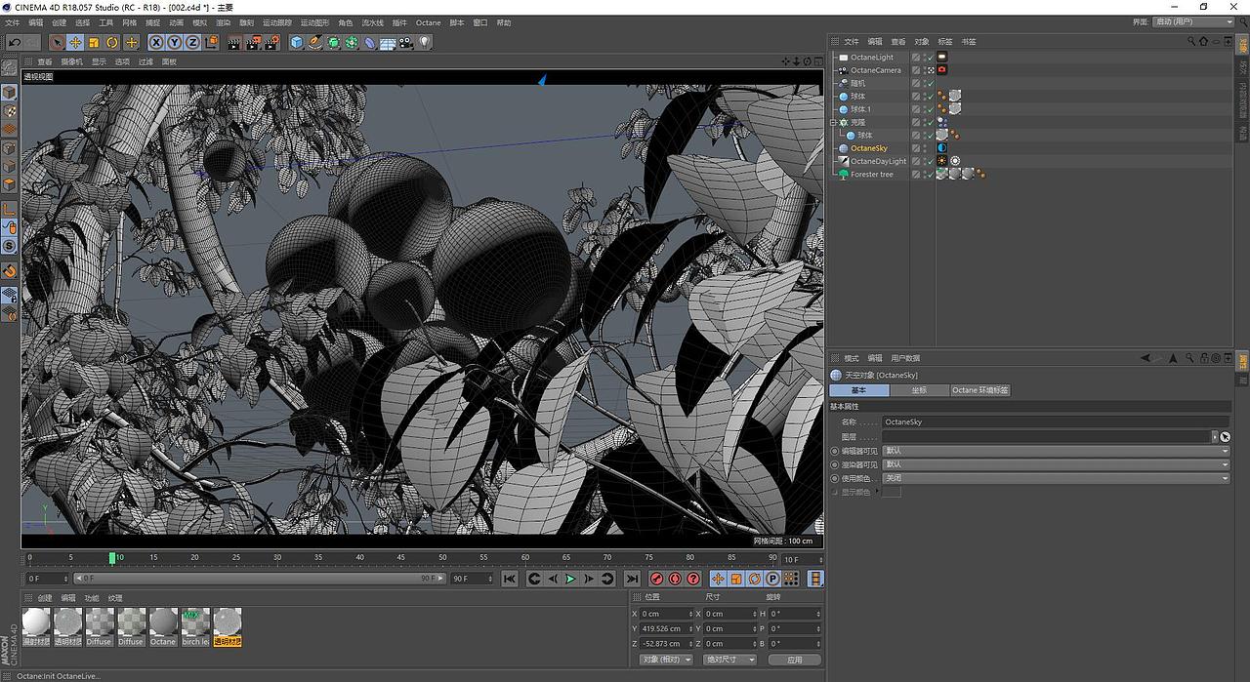Click the Light icon in the toolbar

tap(424, 42)
